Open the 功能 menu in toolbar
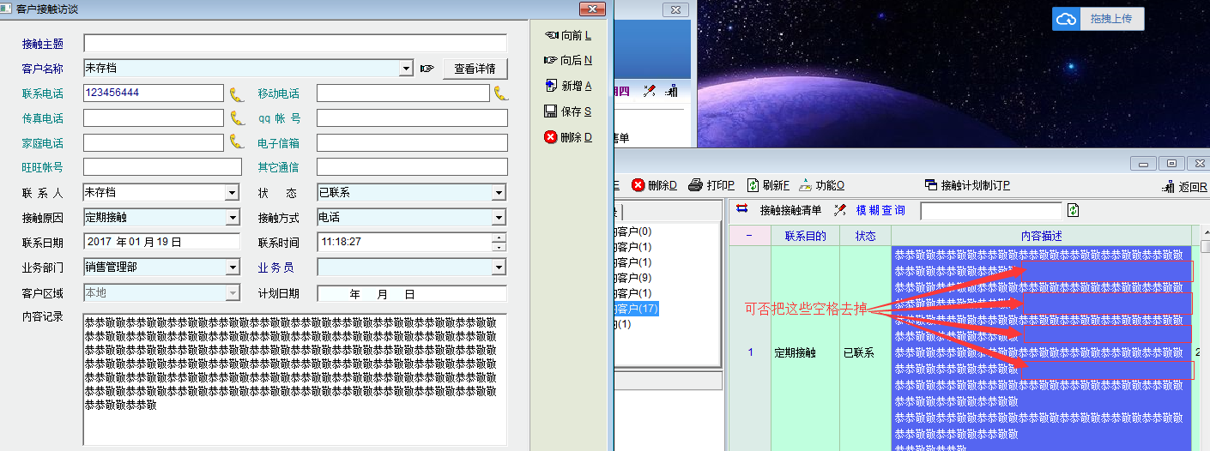The height and width of the screenshot is (451, 1210). click(821, 185)
